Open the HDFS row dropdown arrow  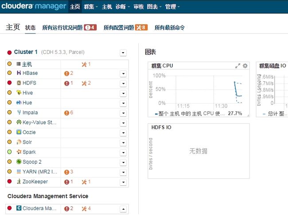pyautogui.click(x=123, y=84)
